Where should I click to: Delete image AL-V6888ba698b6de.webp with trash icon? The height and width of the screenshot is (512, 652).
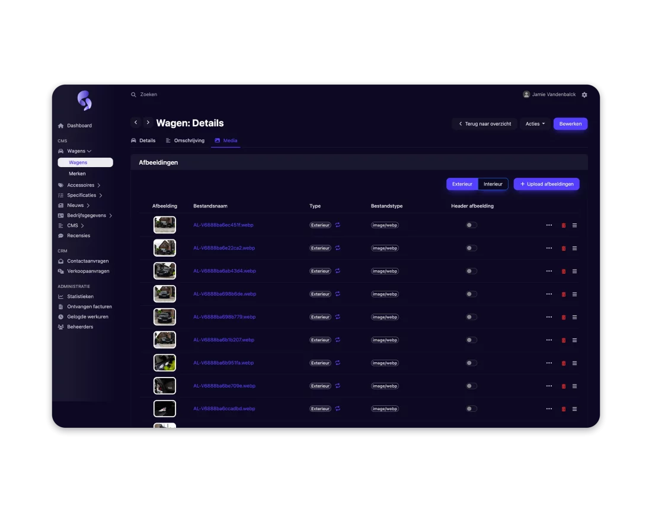tap(564, 295)
